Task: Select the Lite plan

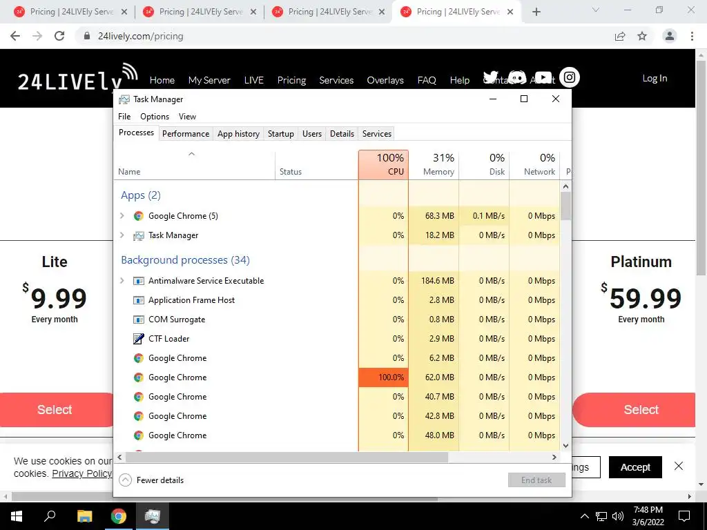Action: coord(57,410)
